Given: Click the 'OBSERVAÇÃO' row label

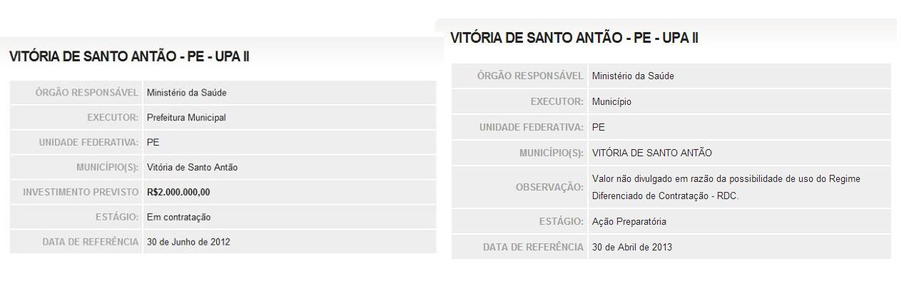Looking at the screenshot, I should [x=549, y=187].
